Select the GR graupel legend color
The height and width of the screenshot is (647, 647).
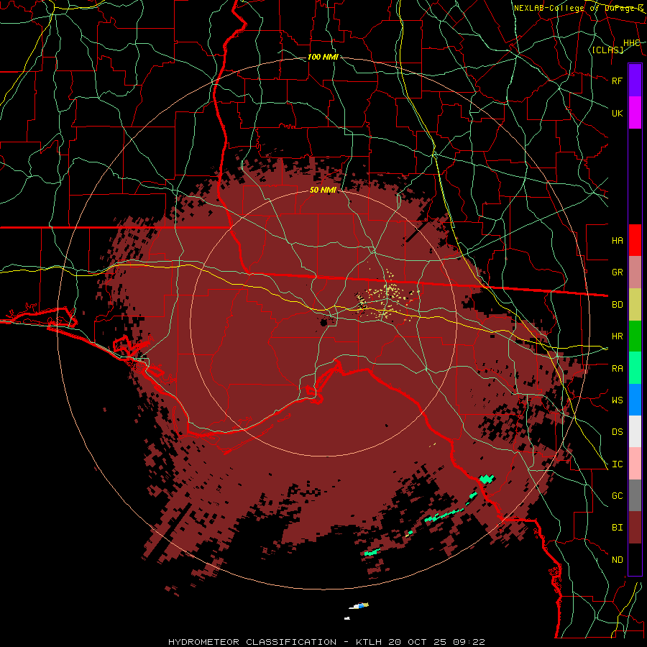click(635, 272)
